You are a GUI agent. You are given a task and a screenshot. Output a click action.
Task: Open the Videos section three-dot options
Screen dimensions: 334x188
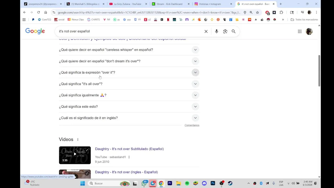(x=78, y=139)
